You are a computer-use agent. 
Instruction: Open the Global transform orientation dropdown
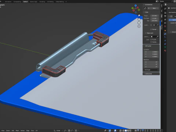pyautogui.click(x=58, y=131)
